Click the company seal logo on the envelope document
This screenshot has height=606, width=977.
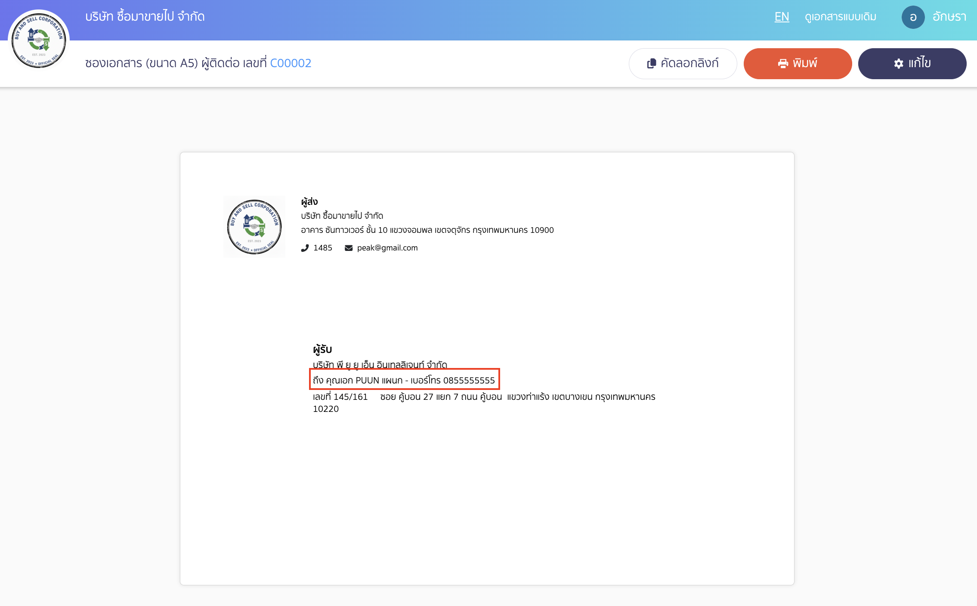click(254, 227)
